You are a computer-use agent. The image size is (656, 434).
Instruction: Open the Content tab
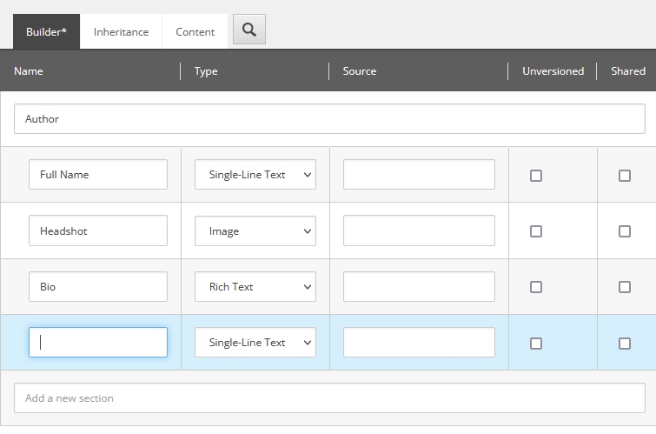click(195, 32)
